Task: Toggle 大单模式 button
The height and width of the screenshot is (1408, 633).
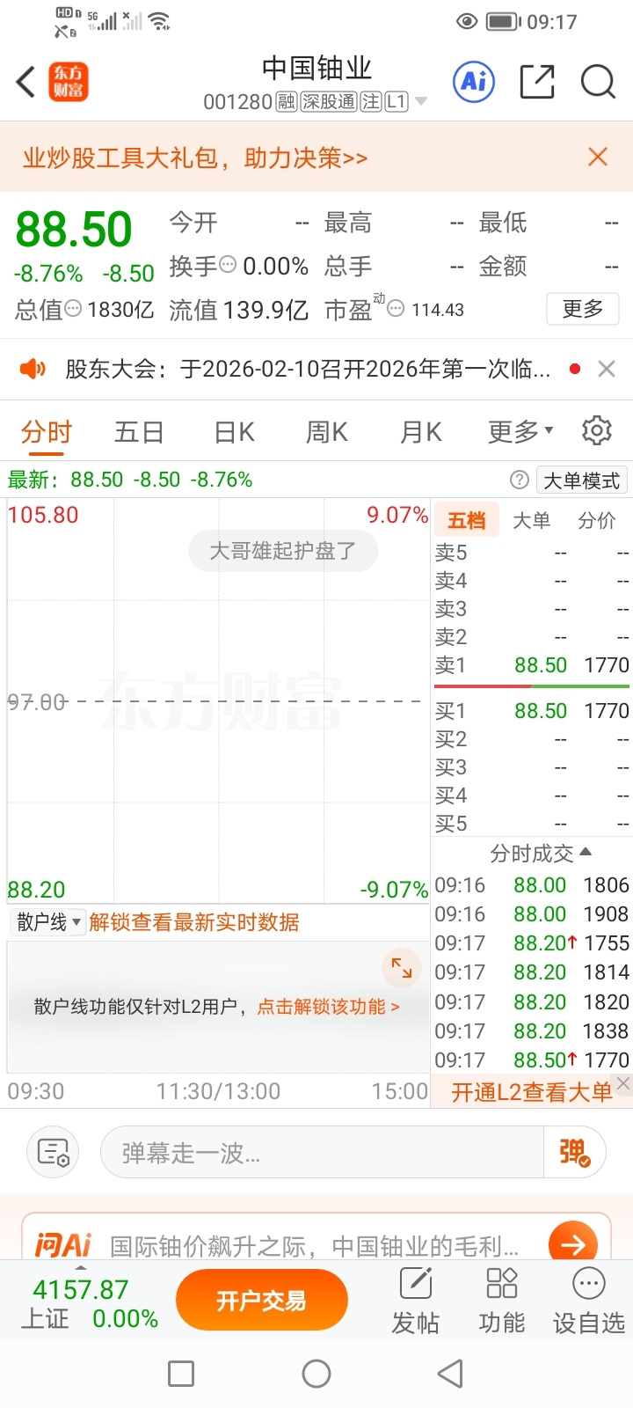Action: coord(582,480)
